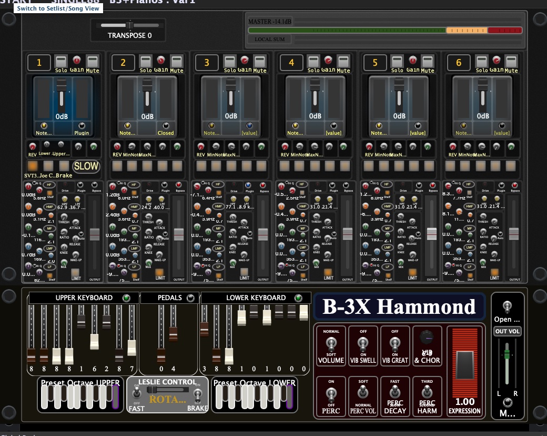
Task: Flip the Leslie Fast switch
Action: pos(137,393)
